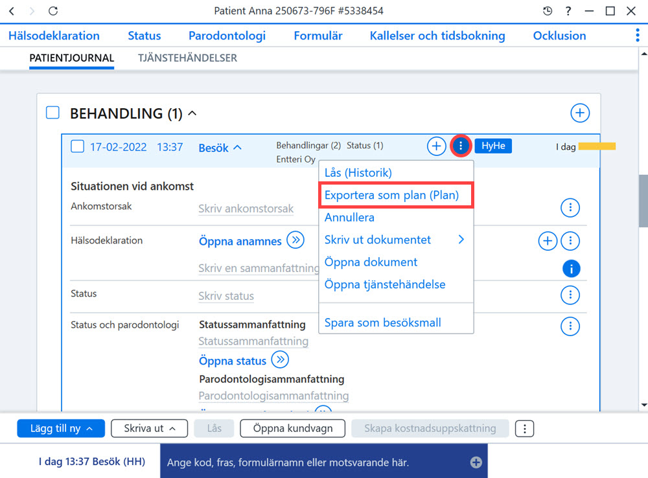The image size is (648, 478).
Task: Collapse the Besök visit expander
Action: [x=237, y=148]
